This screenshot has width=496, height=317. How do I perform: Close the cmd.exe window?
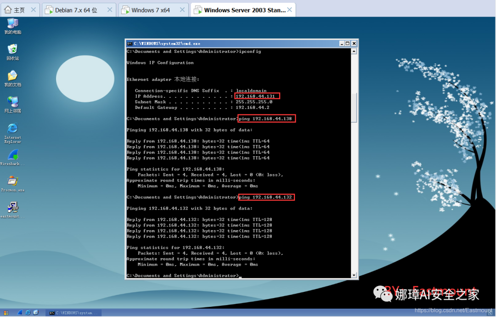[354, 43]
